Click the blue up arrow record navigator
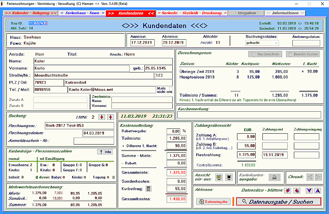The width and height of the screenshot is (329, 214). (317, 190)
